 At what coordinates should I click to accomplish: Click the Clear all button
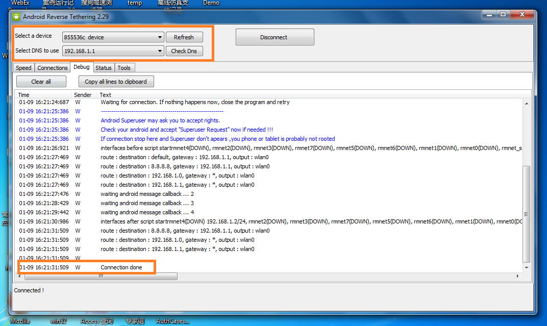(x=41, y=82)
